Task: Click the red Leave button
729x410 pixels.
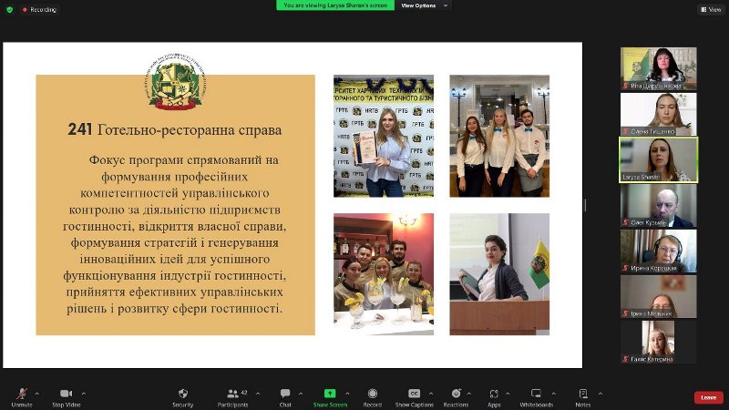Action: 709,397
